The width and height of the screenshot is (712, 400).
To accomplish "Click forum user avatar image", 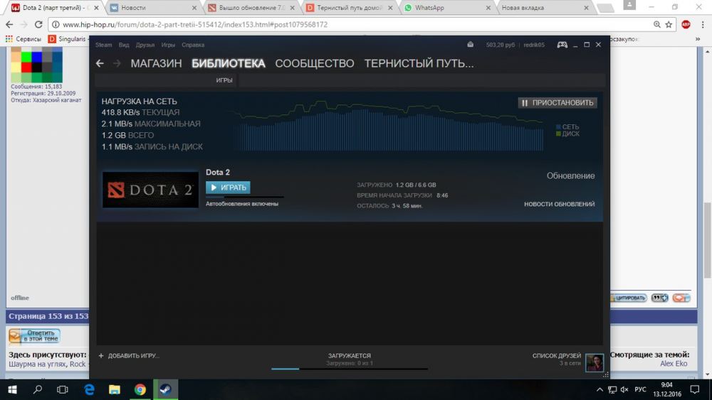I will coord(36,65).
